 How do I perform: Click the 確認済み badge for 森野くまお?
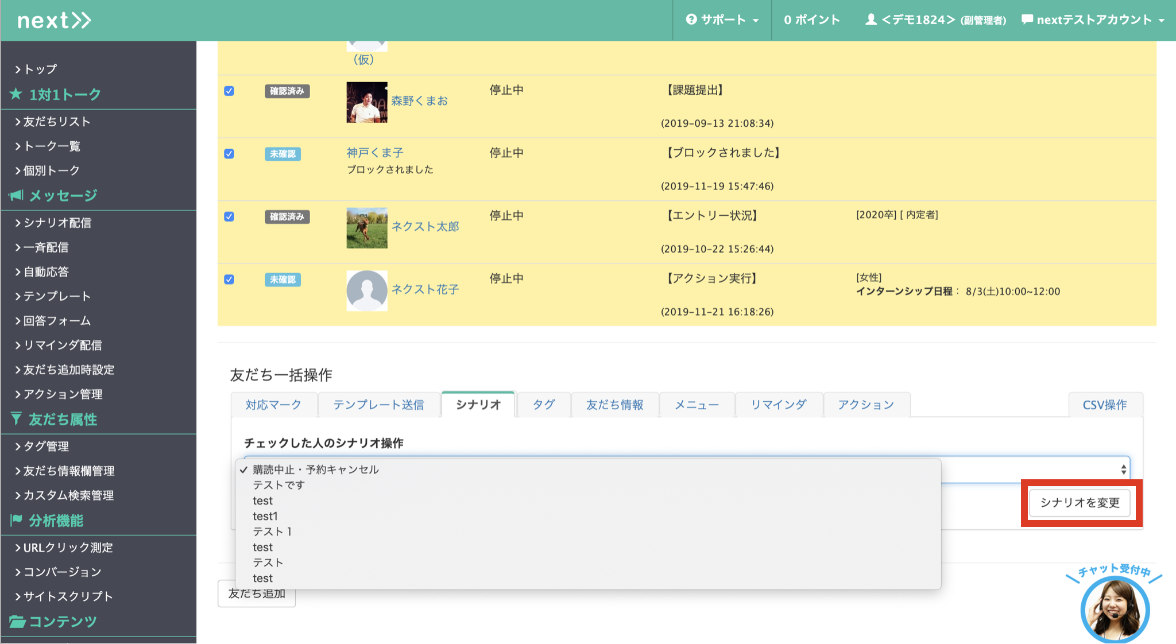point(287,91)
